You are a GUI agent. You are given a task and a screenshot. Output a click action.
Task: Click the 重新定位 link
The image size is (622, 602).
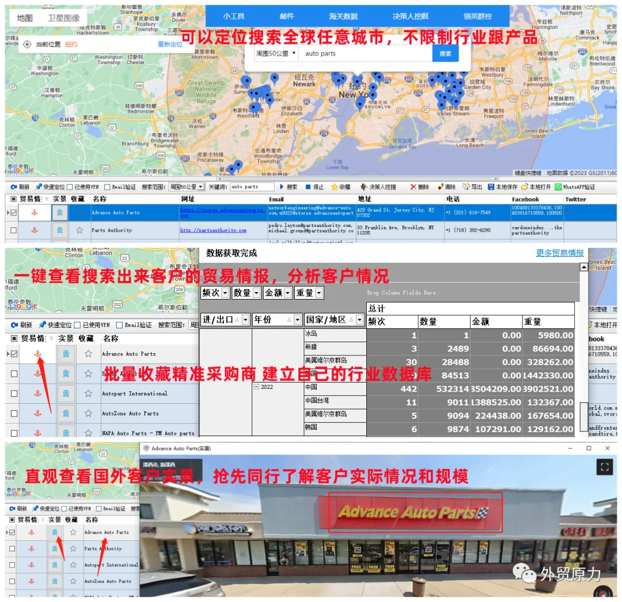point(170,44)
